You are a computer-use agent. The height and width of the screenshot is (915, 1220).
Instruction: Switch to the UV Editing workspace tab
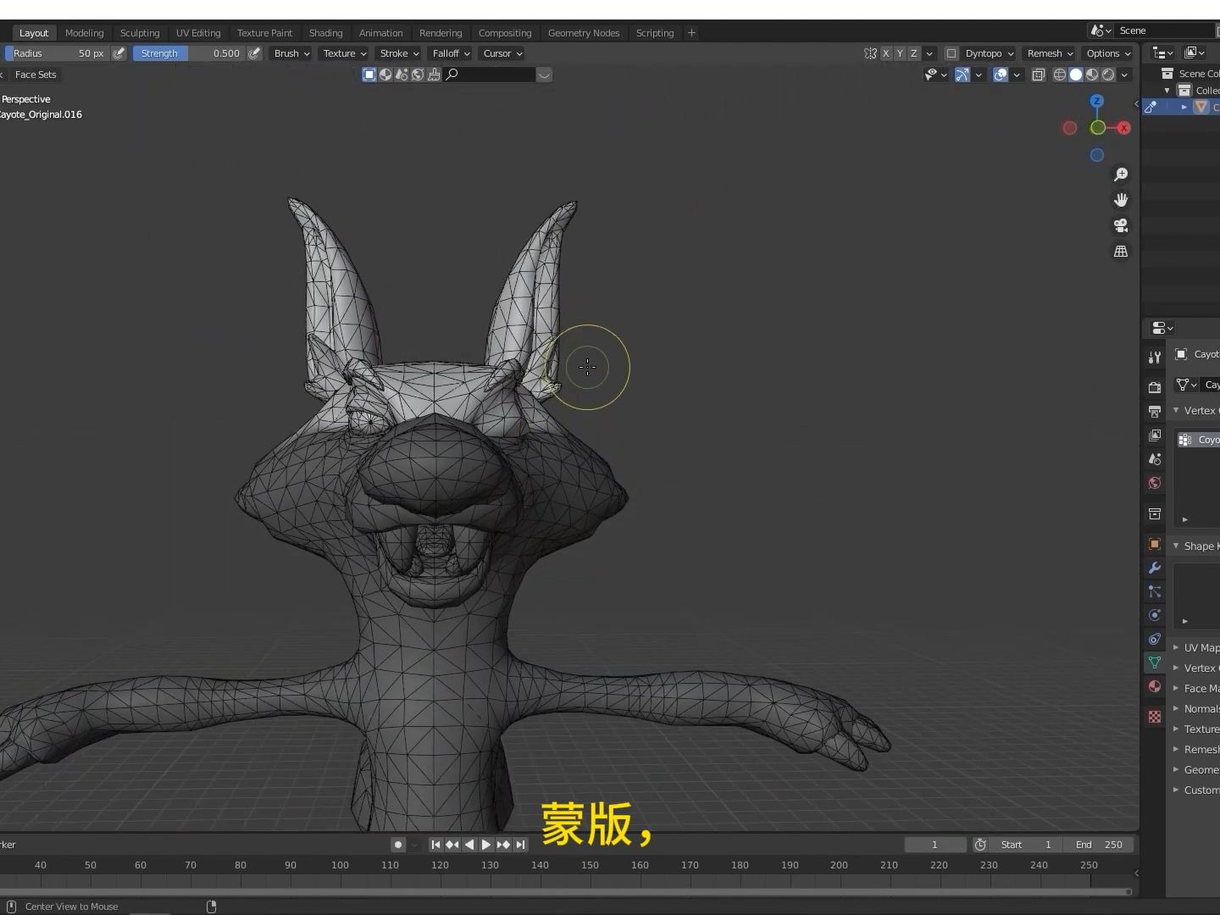click(198, 33)
